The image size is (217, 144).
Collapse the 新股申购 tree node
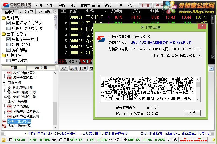(4, 83)
